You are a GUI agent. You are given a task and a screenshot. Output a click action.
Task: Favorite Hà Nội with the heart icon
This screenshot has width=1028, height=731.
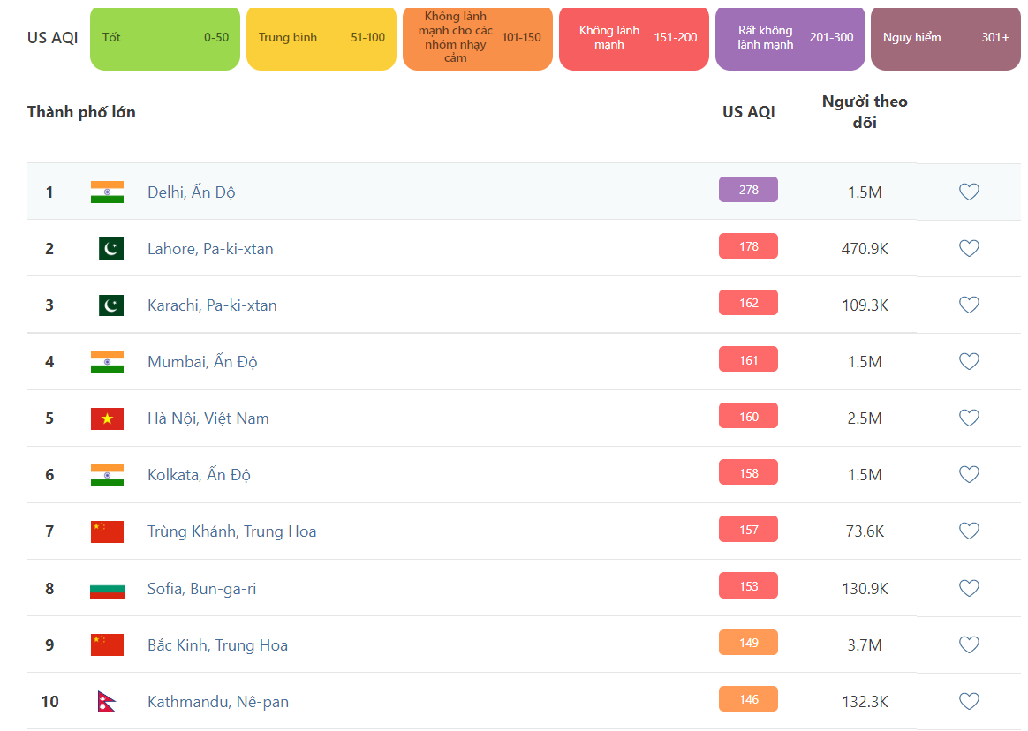pyautogui.click(x=969, y=418)
